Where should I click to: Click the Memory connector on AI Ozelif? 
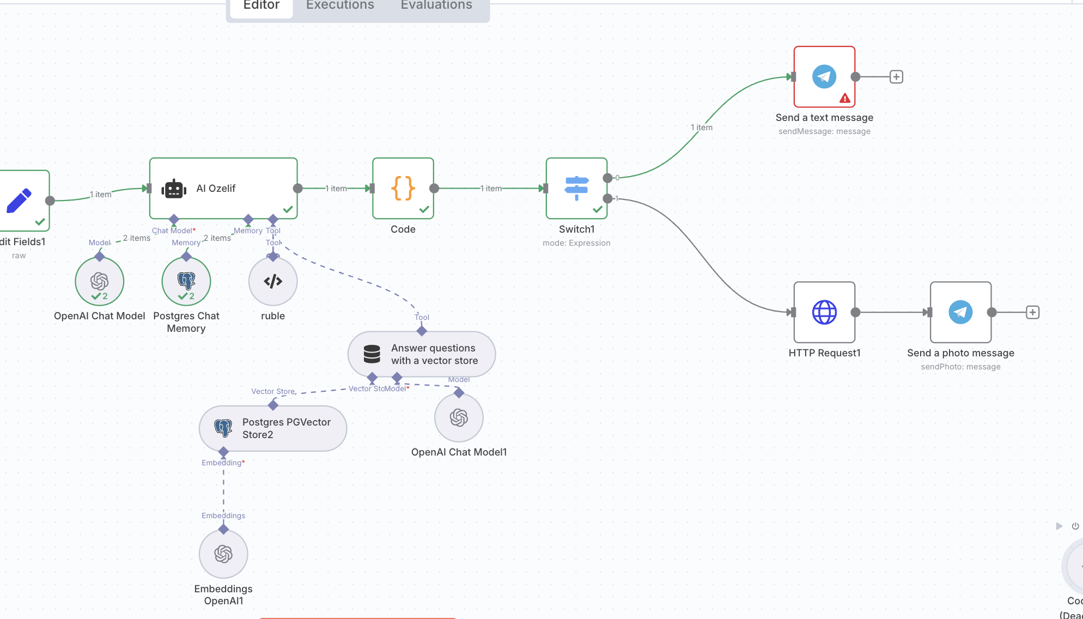(x=248, y=219)
